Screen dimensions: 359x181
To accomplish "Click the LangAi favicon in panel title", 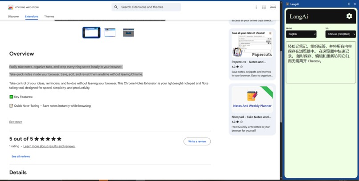I will click(288, 4).
